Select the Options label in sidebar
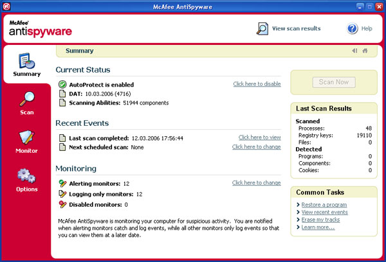This screenshot has width=386, height=262. [27, 189]
